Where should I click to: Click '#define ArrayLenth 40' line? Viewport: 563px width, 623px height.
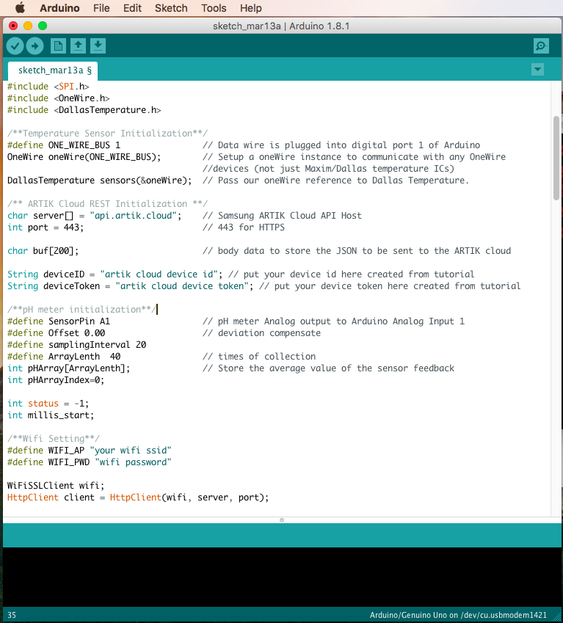(64, 357)
